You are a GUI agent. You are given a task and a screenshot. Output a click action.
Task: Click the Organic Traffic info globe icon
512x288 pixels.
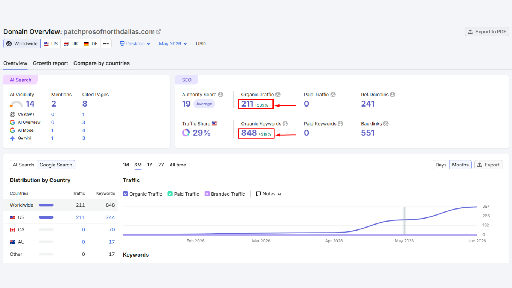coord(278,94)
